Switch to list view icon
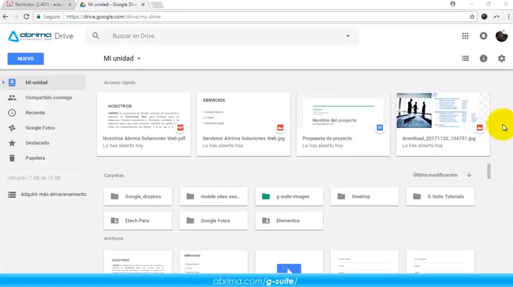Screen dimensions: 513x287 (465, 59)
